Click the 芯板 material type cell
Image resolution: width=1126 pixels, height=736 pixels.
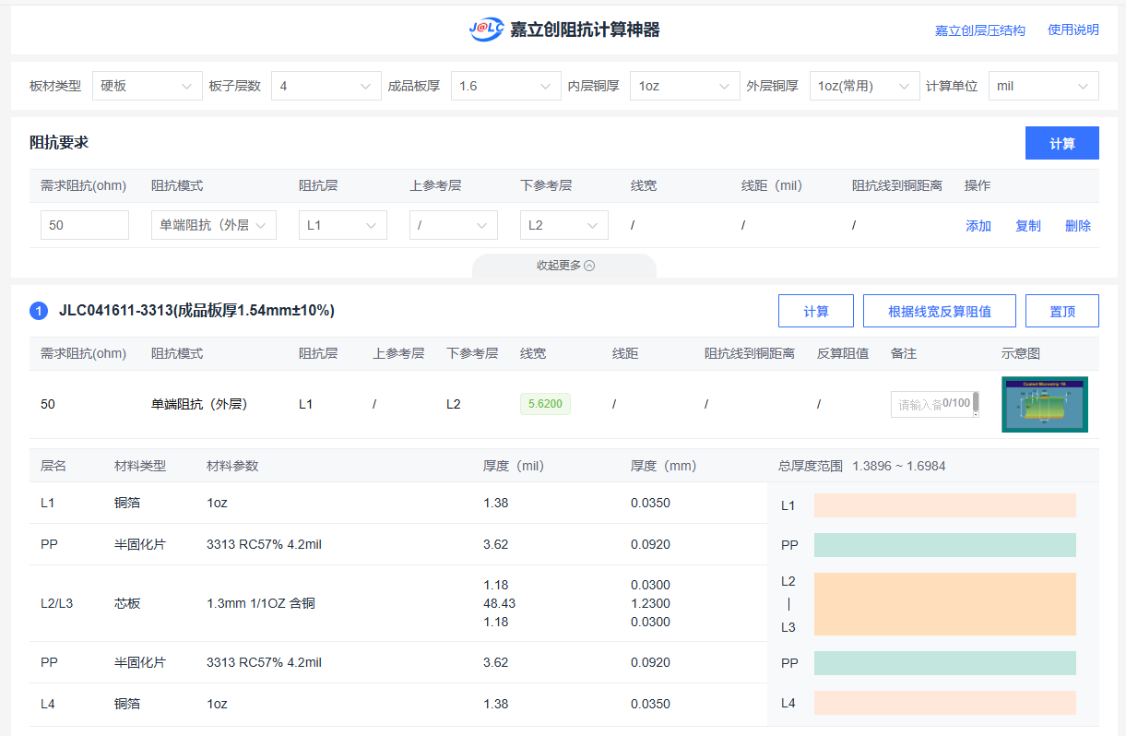(x=127, y=603)
